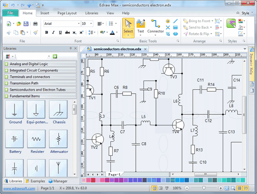Screen dimensions: 257x194
Task: Open the Arial font name dropdown
Action: (x=78, y=24)
